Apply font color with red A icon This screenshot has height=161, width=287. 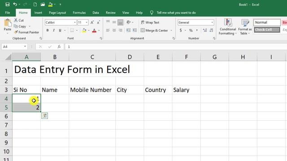click(x=94, y=30)
